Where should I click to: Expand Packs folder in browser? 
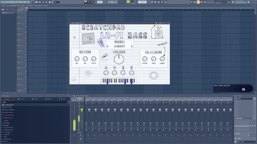pos(5,141)
